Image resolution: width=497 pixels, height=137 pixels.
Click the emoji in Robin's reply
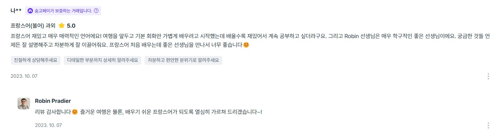click(x=75, y=112)
